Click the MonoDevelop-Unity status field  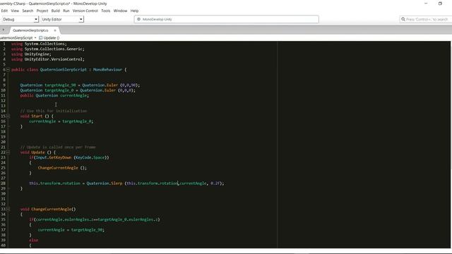pos(226,19)
